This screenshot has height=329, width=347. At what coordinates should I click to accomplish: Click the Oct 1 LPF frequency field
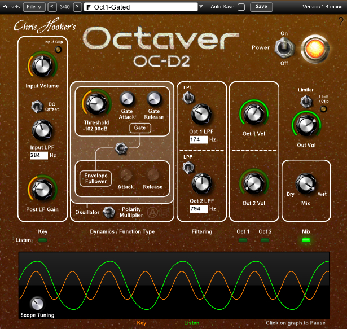(197, 139)
